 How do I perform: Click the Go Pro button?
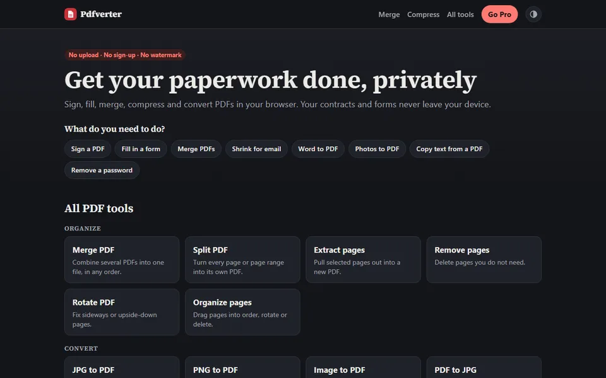[x=499, y=14]
